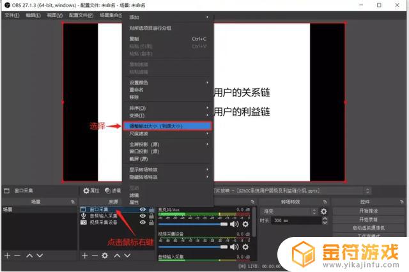Toggle the lock on 视频采集设备 source
This screenshot has height=272, width=409.
[151, 222]
